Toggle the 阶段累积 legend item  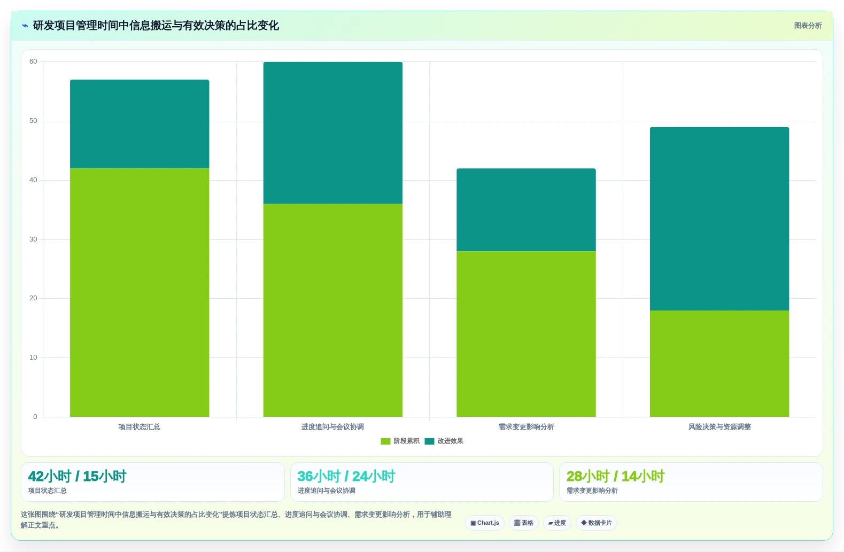coord(400,441)
